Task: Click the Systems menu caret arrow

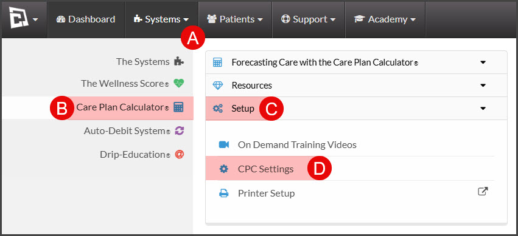Action: [x=186, y=20]
